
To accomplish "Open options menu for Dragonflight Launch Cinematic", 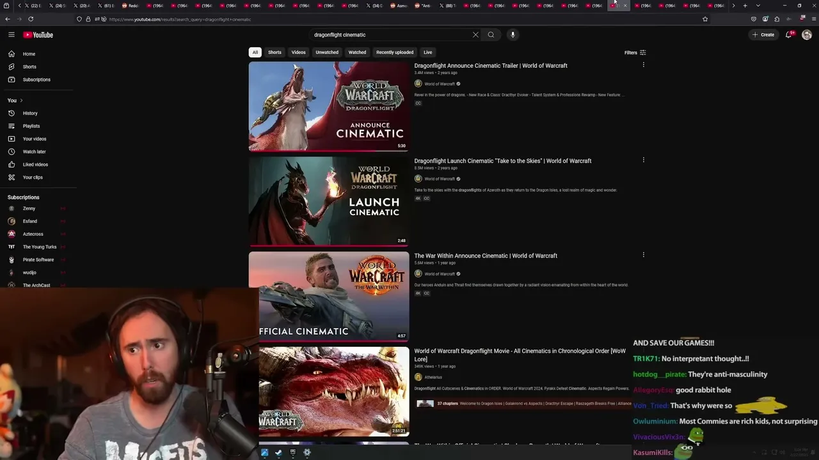I will click(x=643, y=160).
